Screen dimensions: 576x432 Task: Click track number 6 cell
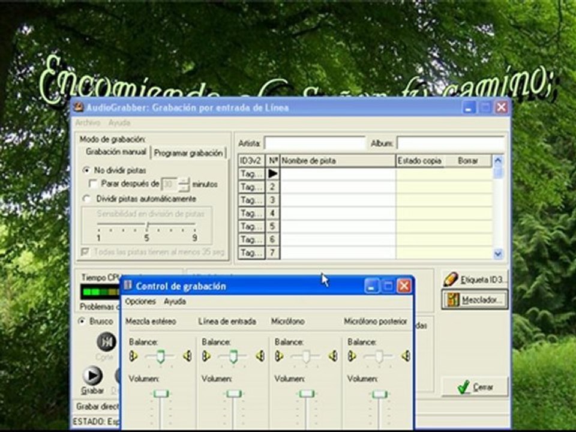[272, 239]
